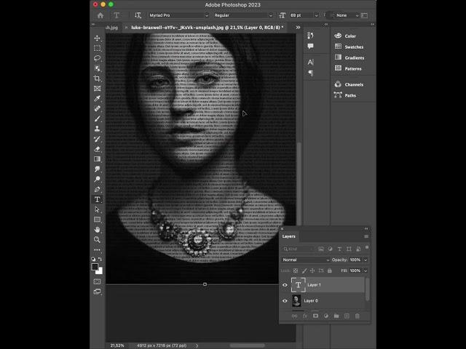Select the Hand tool
Viewport: 466px width, 349px height.
tap(97, 230)
